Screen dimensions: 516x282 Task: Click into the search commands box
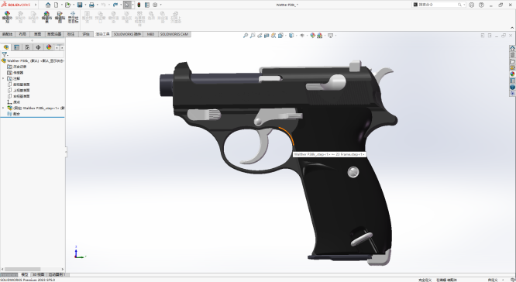tap(439, 5)
